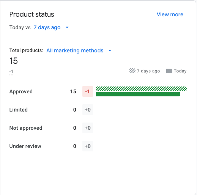197x195 pixels.
Task: Click the Today legend label
Action: pos(180,71)
